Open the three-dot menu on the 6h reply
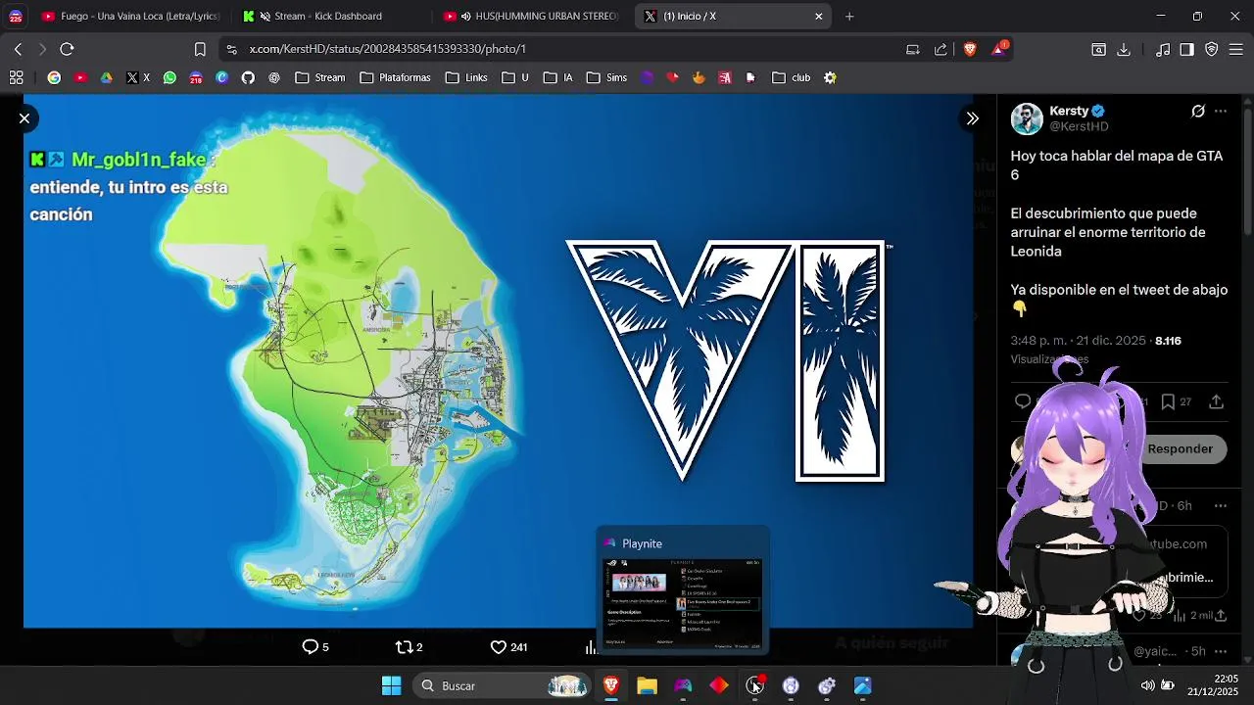The image size is (1254, 705). point(1221,505)
